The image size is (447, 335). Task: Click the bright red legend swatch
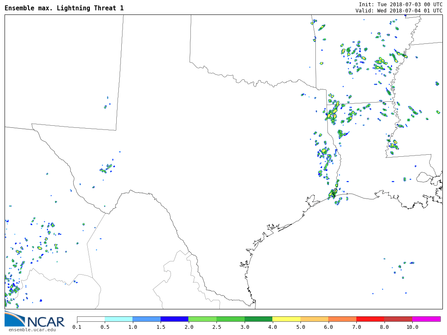click(x=370, y=319)
